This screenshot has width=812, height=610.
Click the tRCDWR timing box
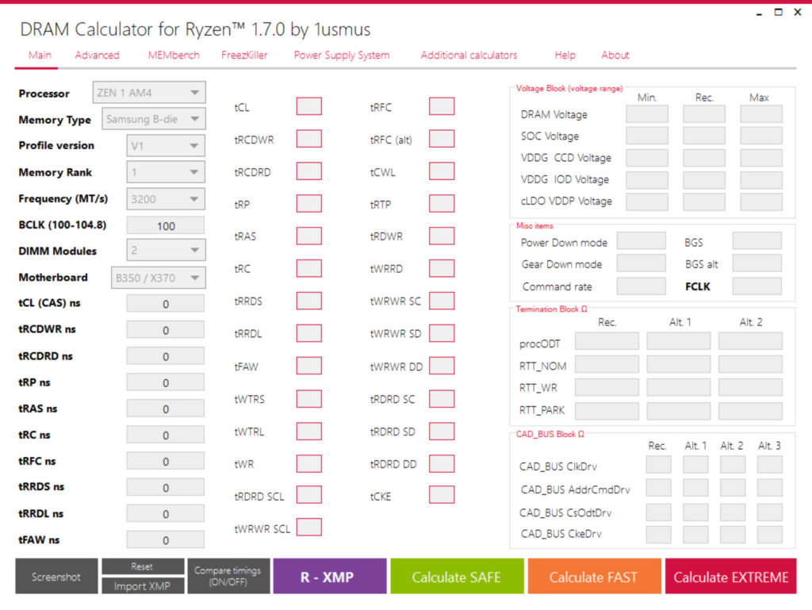click(x=309, y=139)
